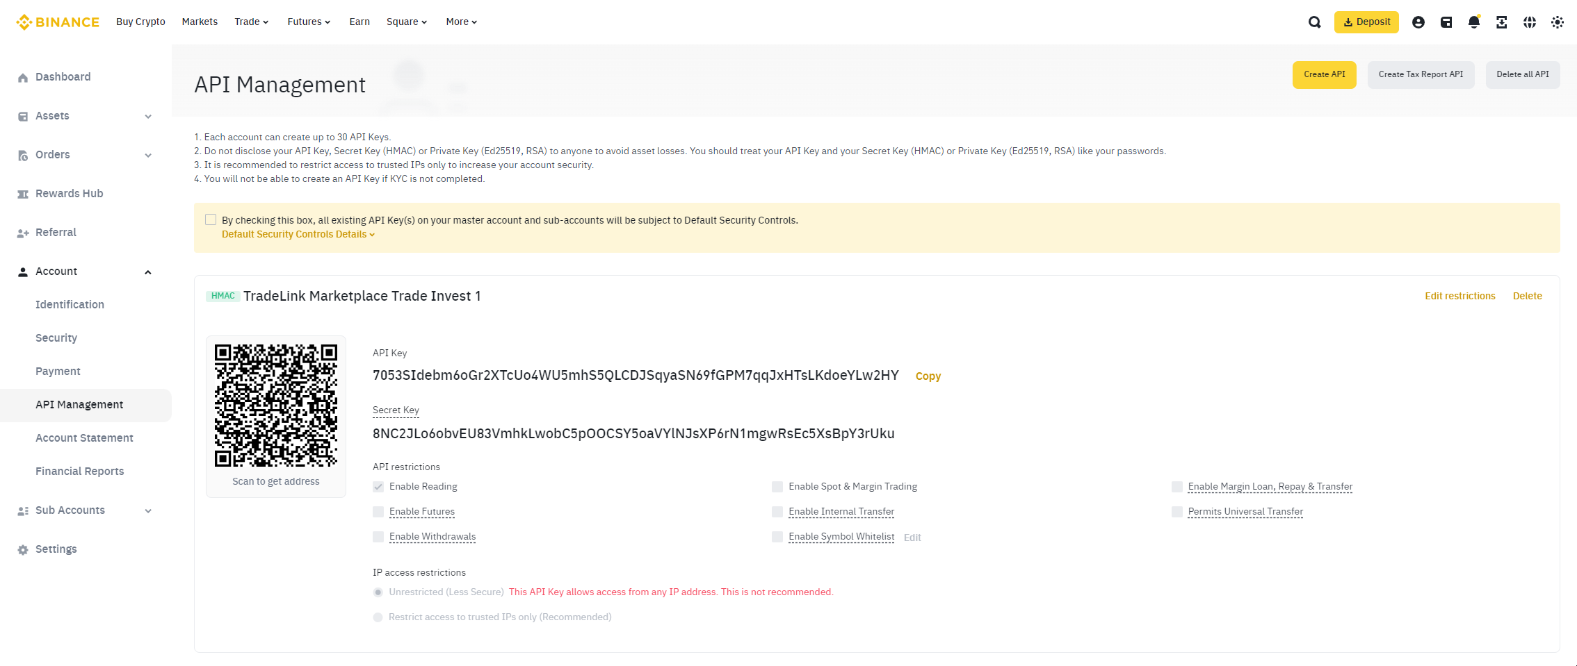Open Security in Account submenu

pos(56,338)
